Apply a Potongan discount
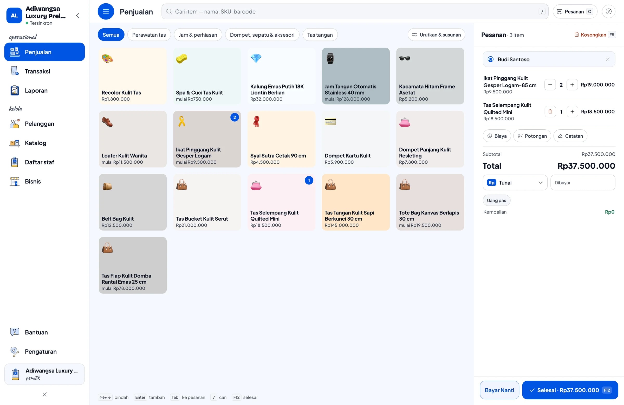Screen dimensions: 624x405 coord(532,136)
